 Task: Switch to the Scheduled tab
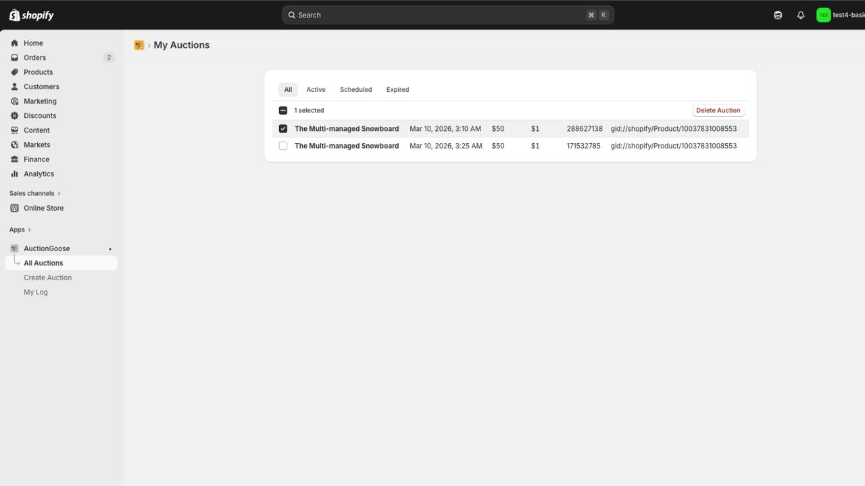356,89
